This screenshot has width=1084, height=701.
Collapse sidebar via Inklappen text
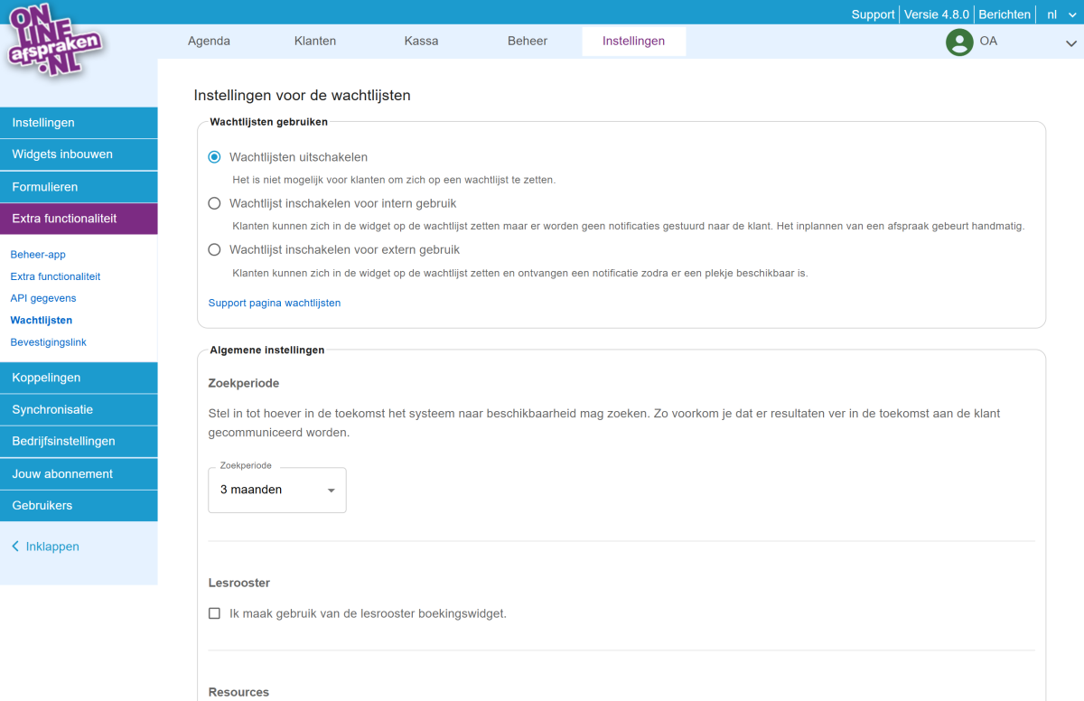coord(52,547)
